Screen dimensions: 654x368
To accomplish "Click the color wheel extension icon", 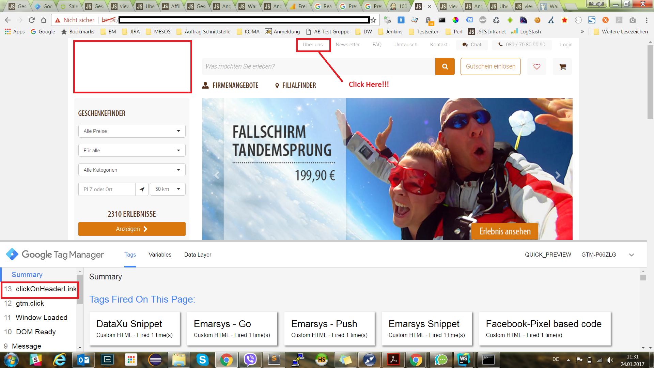I will (455, 20).
